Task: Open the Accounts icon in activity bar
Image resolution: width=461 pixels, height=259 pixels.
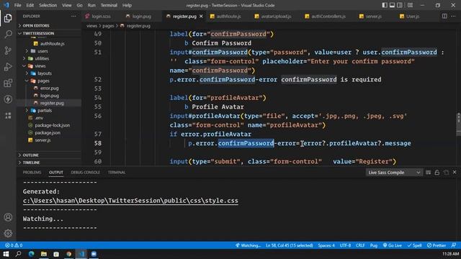Action: click(x=8, y=217)
